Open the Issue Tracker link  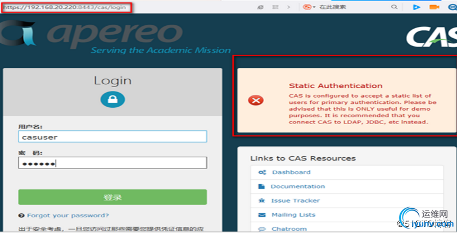(295, 200)
